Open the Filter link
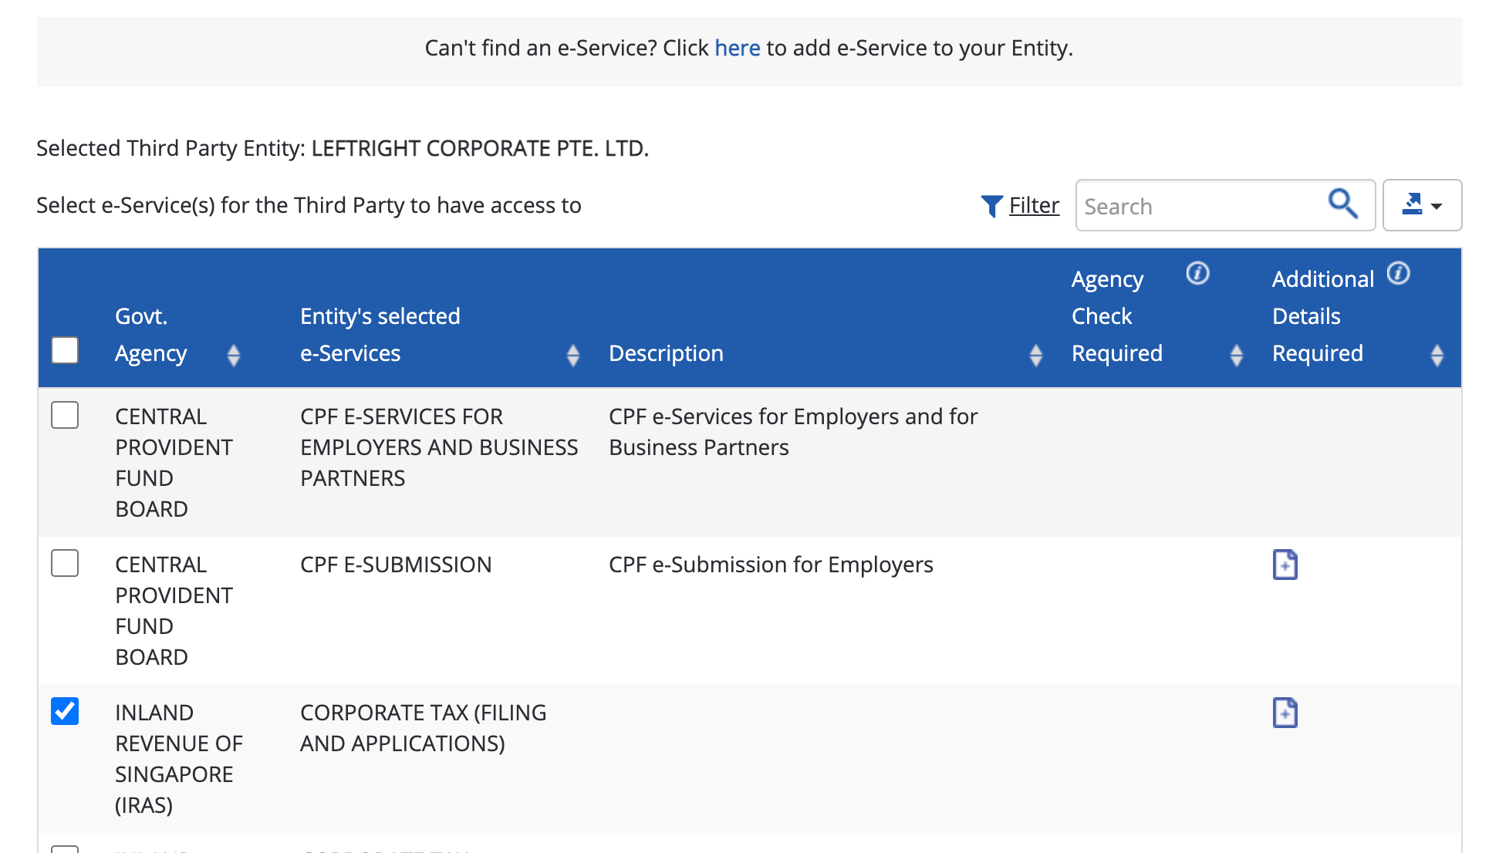This screenshot has width=1489, height=853. [x=1034, y=205]
